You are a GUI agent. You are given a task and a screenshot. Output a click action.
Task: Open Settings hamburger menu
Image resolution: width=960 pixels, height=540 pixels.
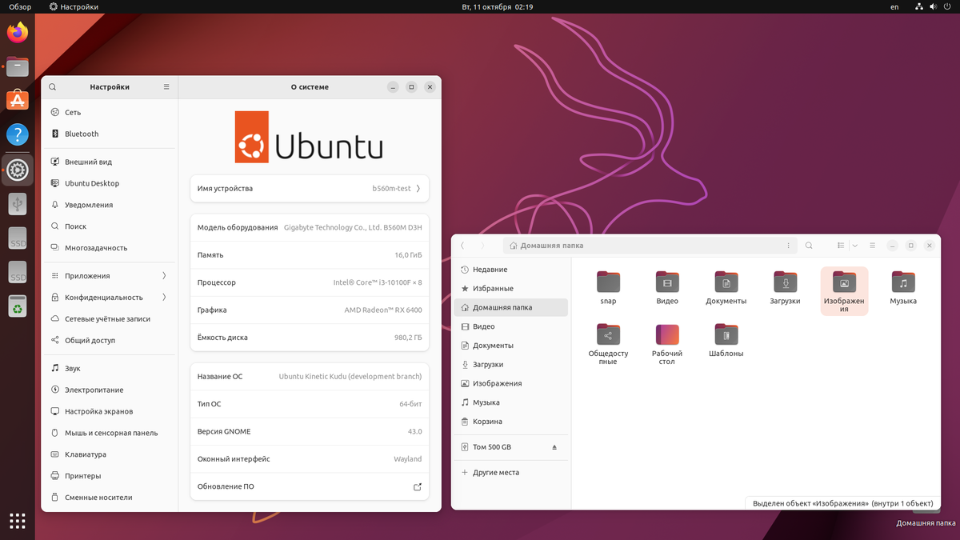tap(166, 87)
